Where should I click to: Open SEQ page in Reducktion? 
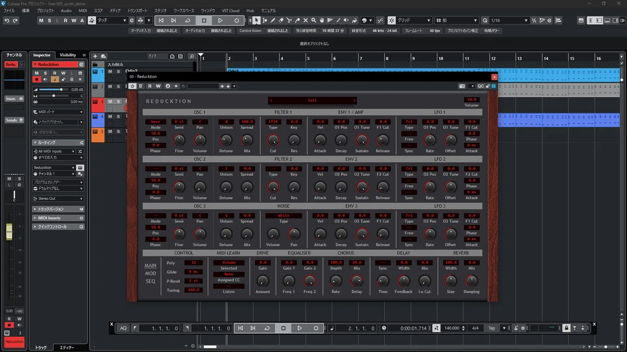[150, 281]
